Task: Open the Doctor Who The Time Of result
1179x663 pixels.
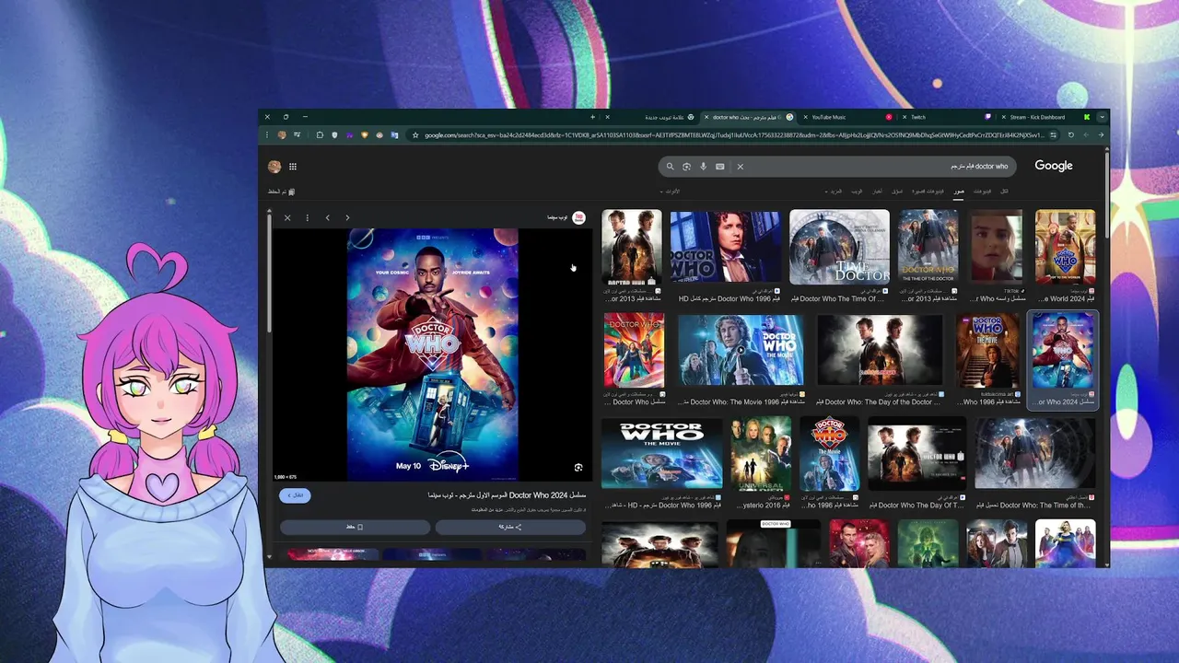Action: point(839,247)
